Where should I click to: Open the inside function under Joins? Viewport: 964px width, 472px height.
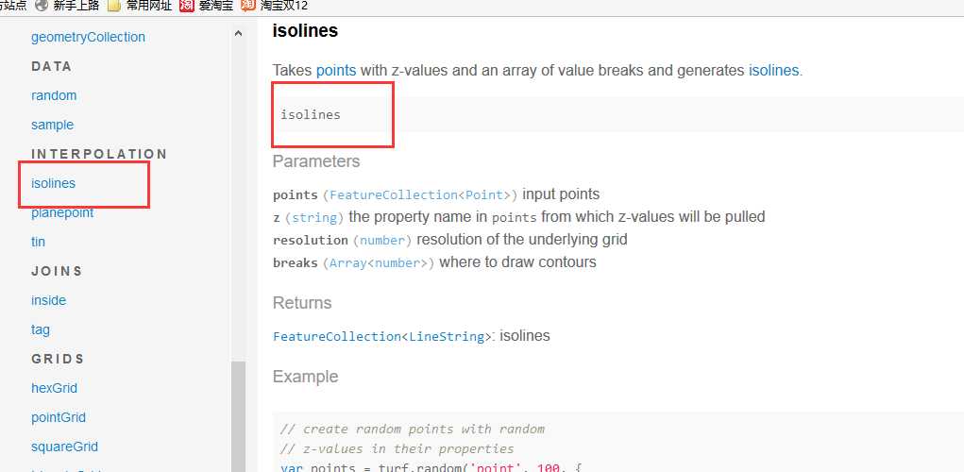[x=48, y=300]
